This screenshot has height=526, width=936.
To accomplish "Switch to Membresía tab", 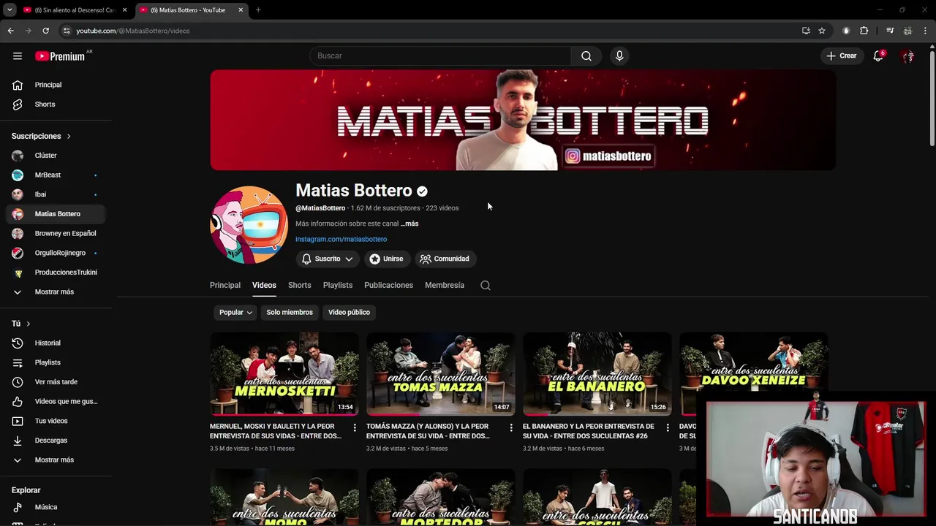I will click(x=445, y=285).
